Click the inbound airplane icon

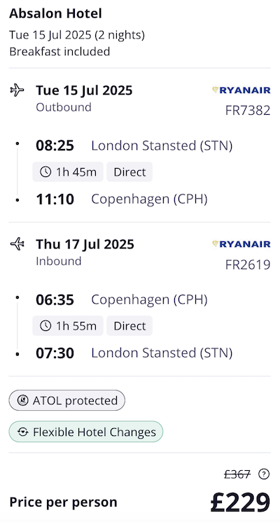click(x=17, y=244)
